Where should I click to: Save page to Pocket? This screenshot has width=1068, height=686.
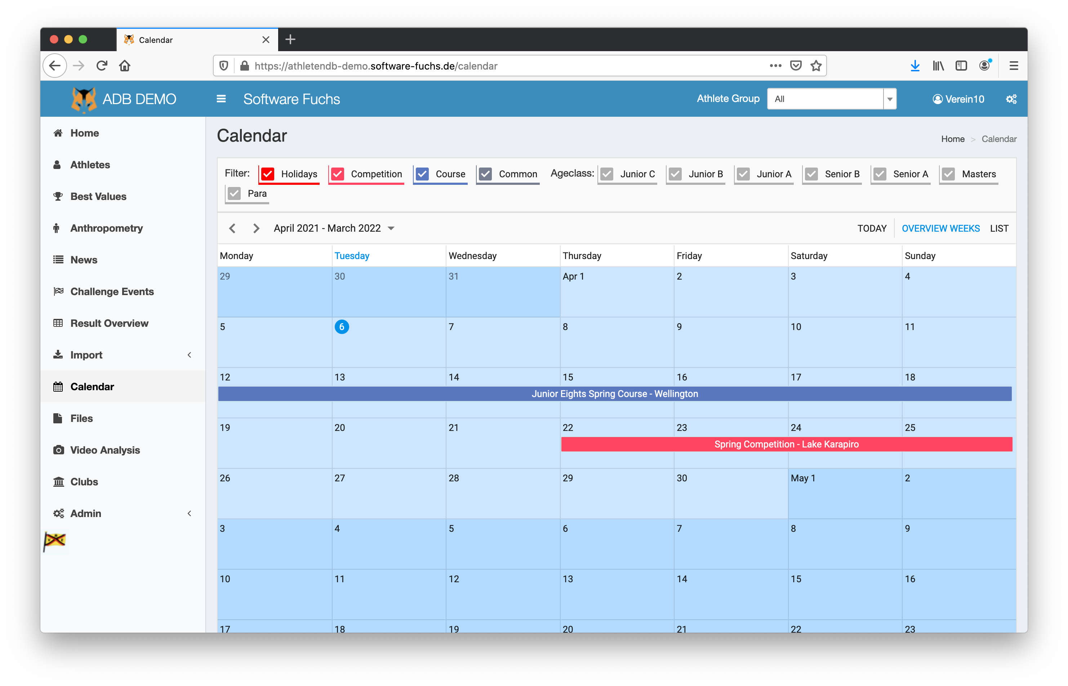click(x=796, y=66)
